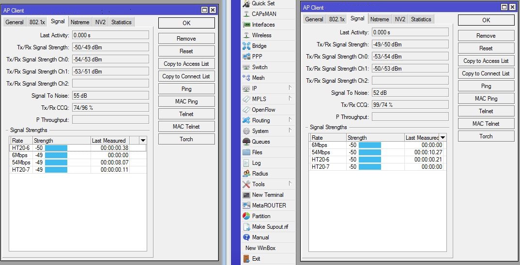The width and height of the screenshot is (520, 265).
Task: Open the Log icon
Action: coord(246,162)
